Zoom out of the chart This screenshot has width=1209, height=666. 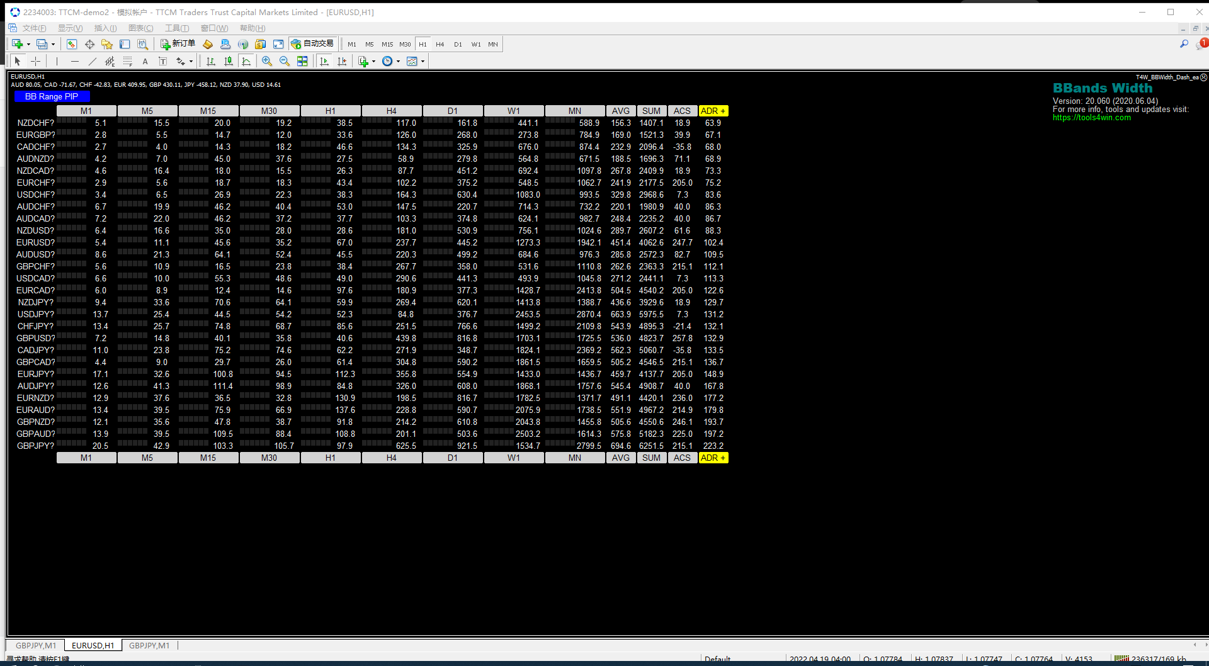(285, 61)
